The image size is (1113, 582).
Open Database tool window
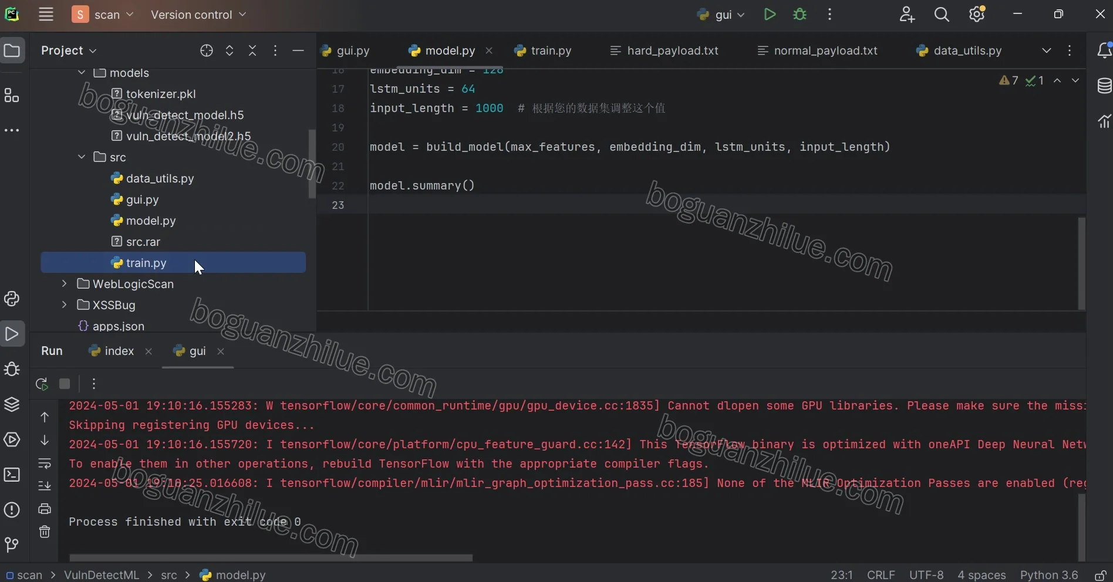(1104, 86)
